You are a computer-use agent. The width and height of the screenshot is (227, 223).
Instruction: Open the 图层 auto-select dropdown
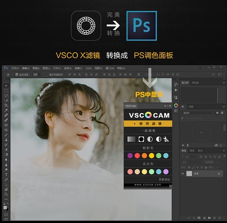click(37, 75)
